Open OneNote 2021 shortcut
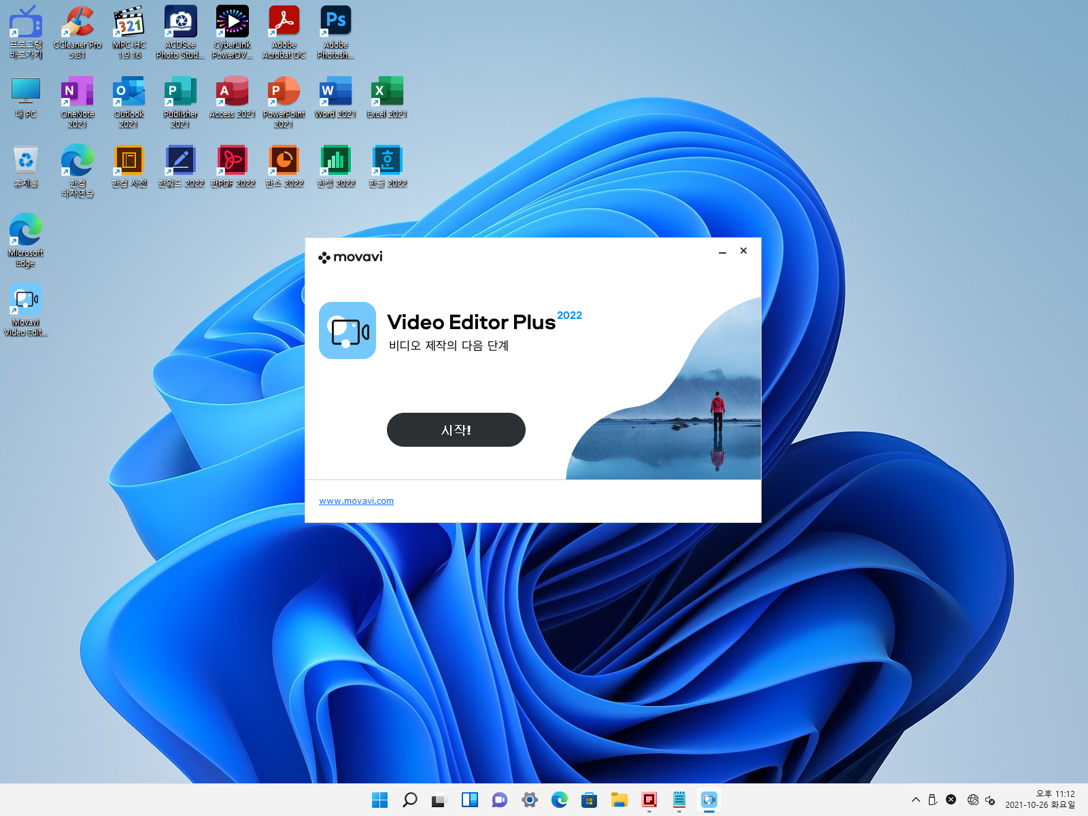The width and height of the screenshot is (1088, 816). tap(78, 102)
